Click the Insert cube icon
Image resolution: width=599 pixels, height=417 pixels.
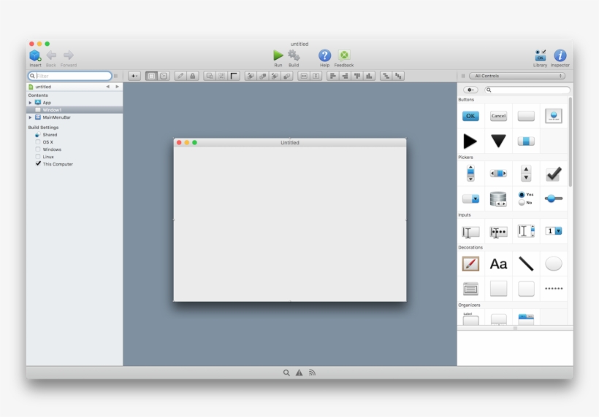[35, 55]
